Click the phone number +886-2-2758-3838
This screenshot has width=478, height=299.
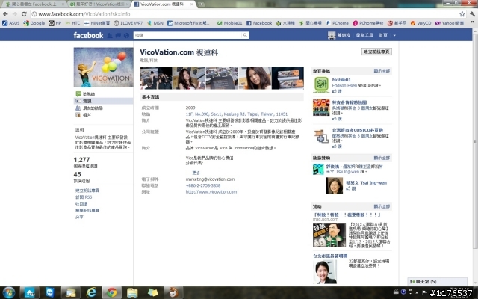(x=203, y=185)
